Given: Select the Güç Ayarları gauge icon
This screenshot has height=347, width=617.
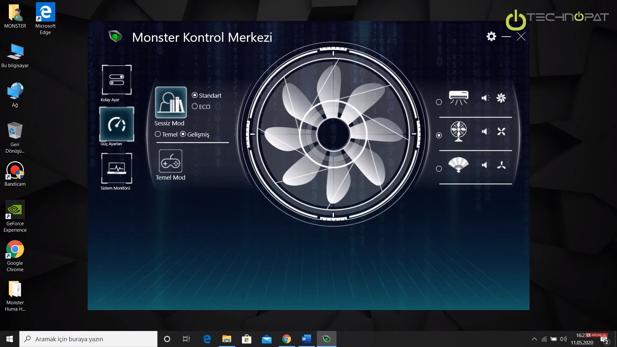Looking at the screenshot, I should coord(116,124).
